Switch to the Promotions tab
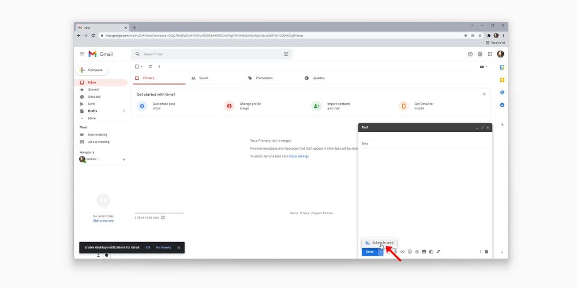 click(264, 78)
